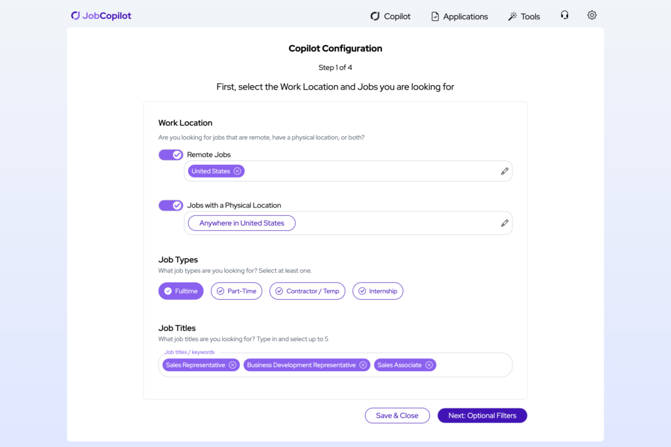Edit physical location with pencil icon
This screenshot has width=671, height=447.
[x=505, y=223]
